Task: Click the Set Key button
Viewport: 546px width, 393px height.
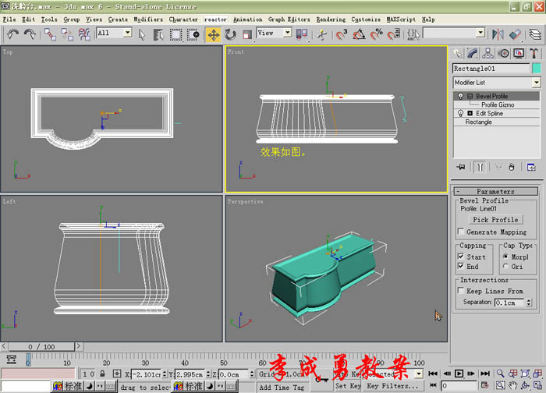Action: [x=348, y=386]
